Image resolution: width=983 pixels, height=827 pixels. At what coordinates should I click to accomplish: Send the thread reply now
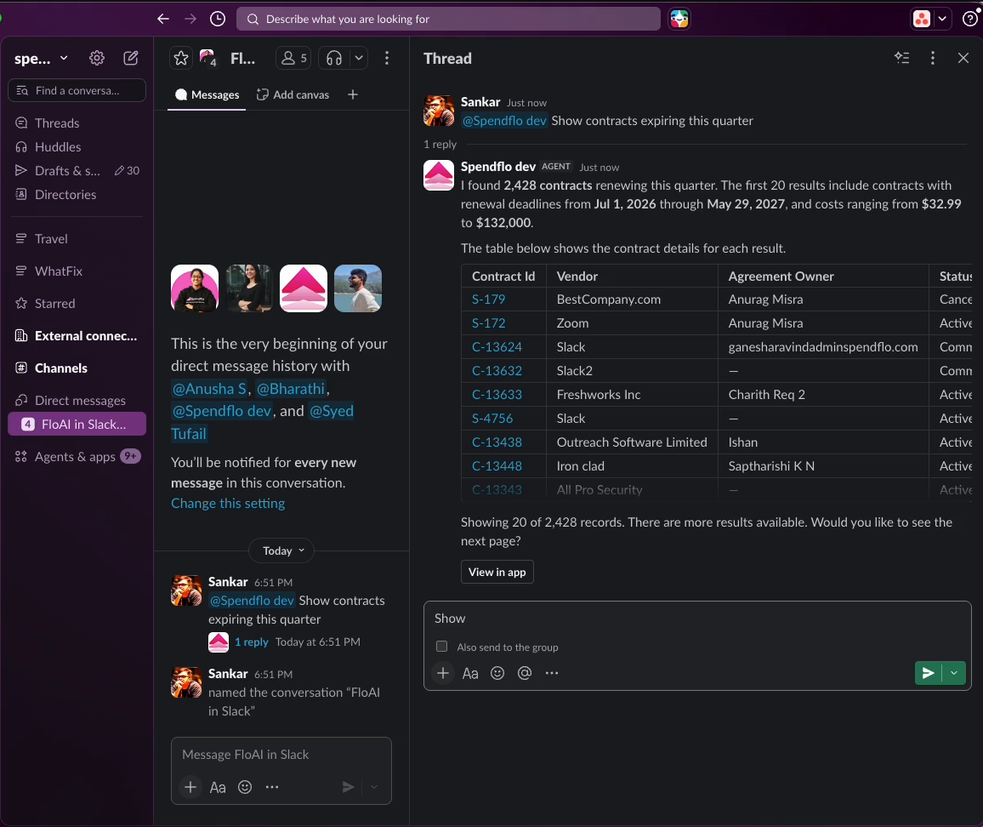929,673
